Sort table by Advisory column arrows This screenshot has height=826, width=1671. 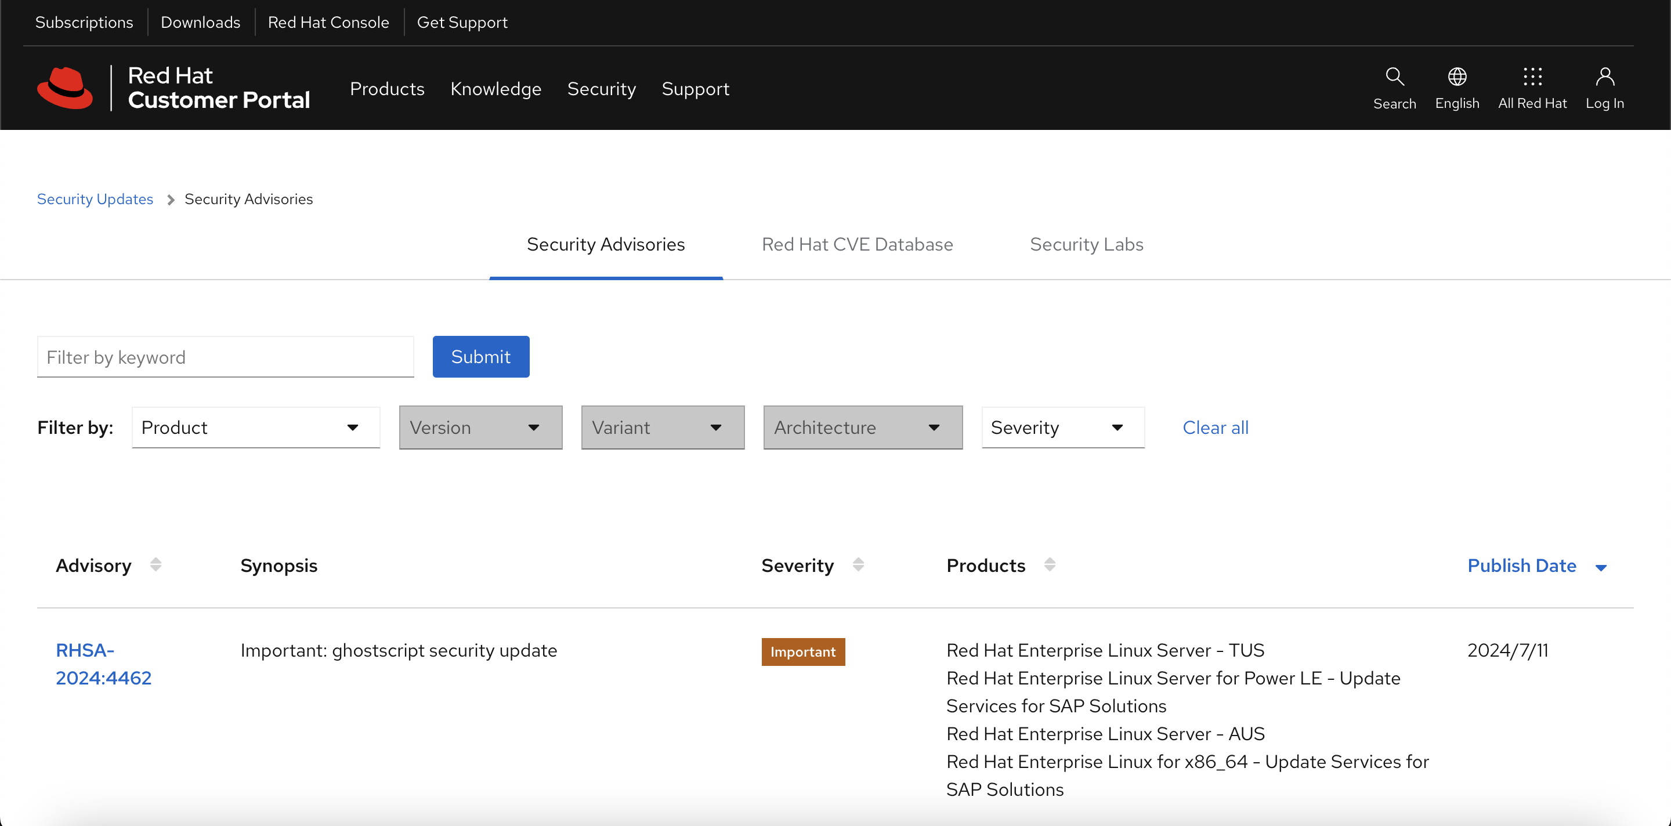click(155, 565)
